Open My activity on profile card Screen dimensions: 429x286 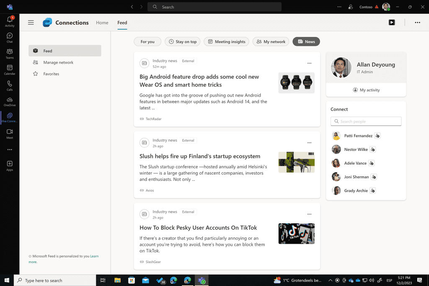(366, 90)
